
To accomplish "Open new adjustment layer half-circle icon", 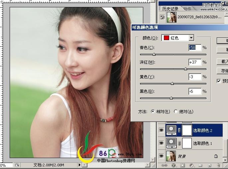I will (x=192, y=165).
